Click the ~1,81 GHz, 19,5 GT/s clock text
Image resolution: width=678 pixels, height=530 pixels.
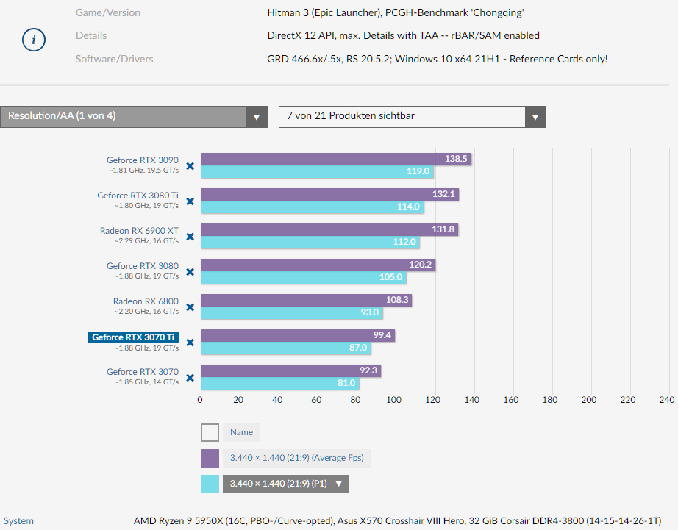143,171
